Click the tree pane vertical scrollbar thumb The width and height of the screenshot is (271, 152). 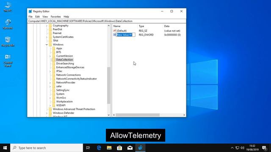pos(109,85)
